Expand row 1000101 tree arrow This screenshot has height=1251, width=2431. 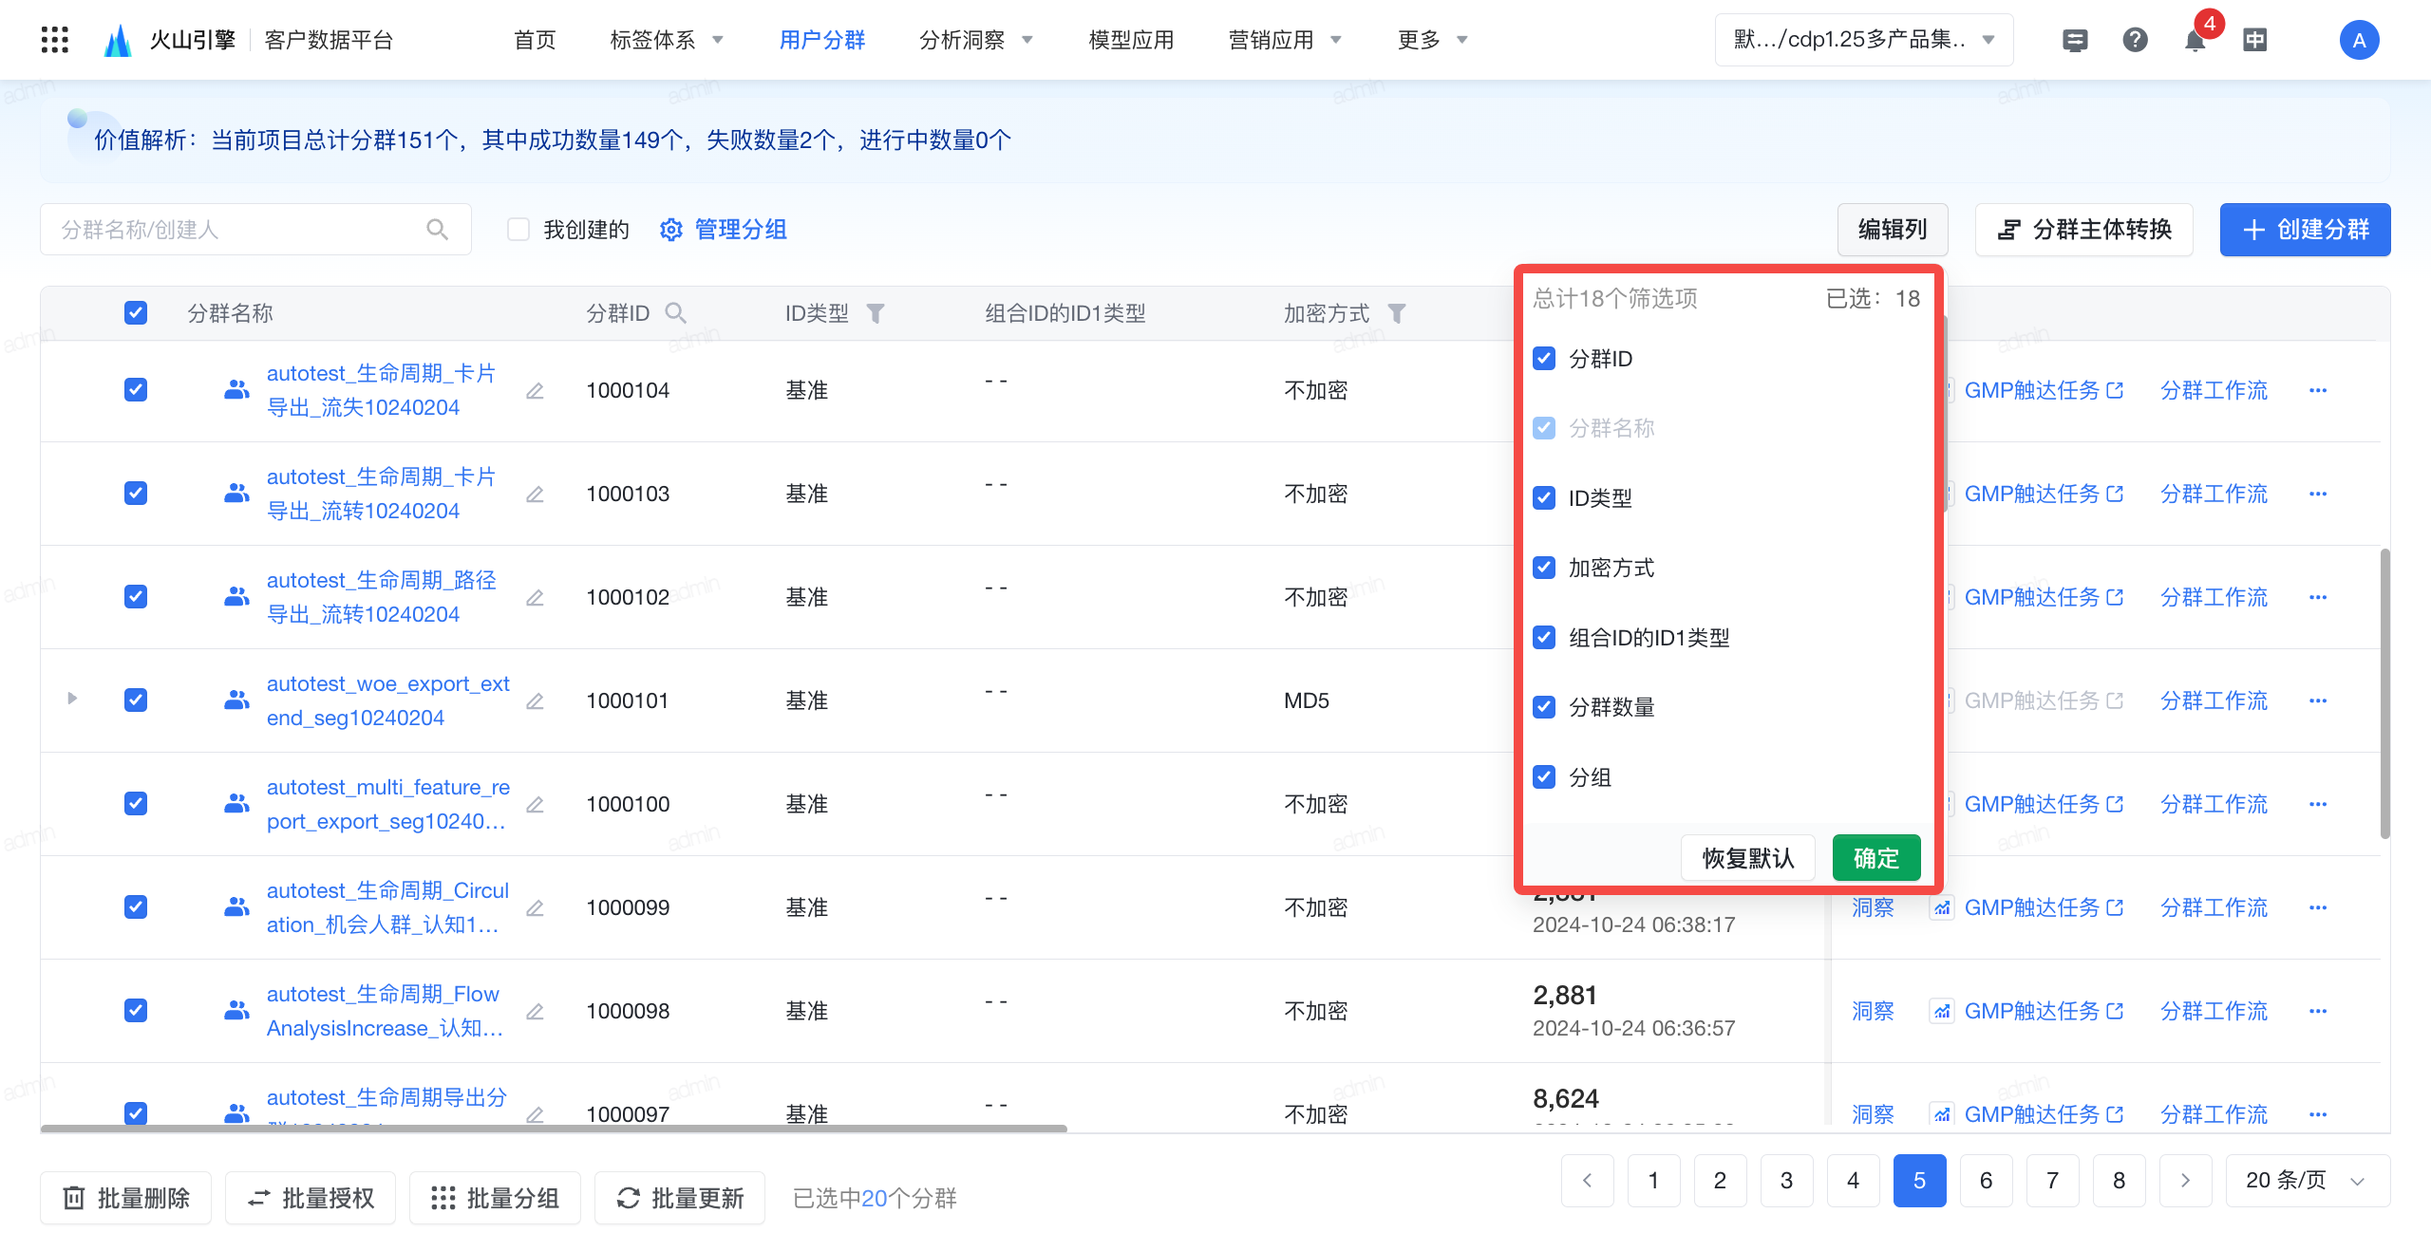(72, 699)
